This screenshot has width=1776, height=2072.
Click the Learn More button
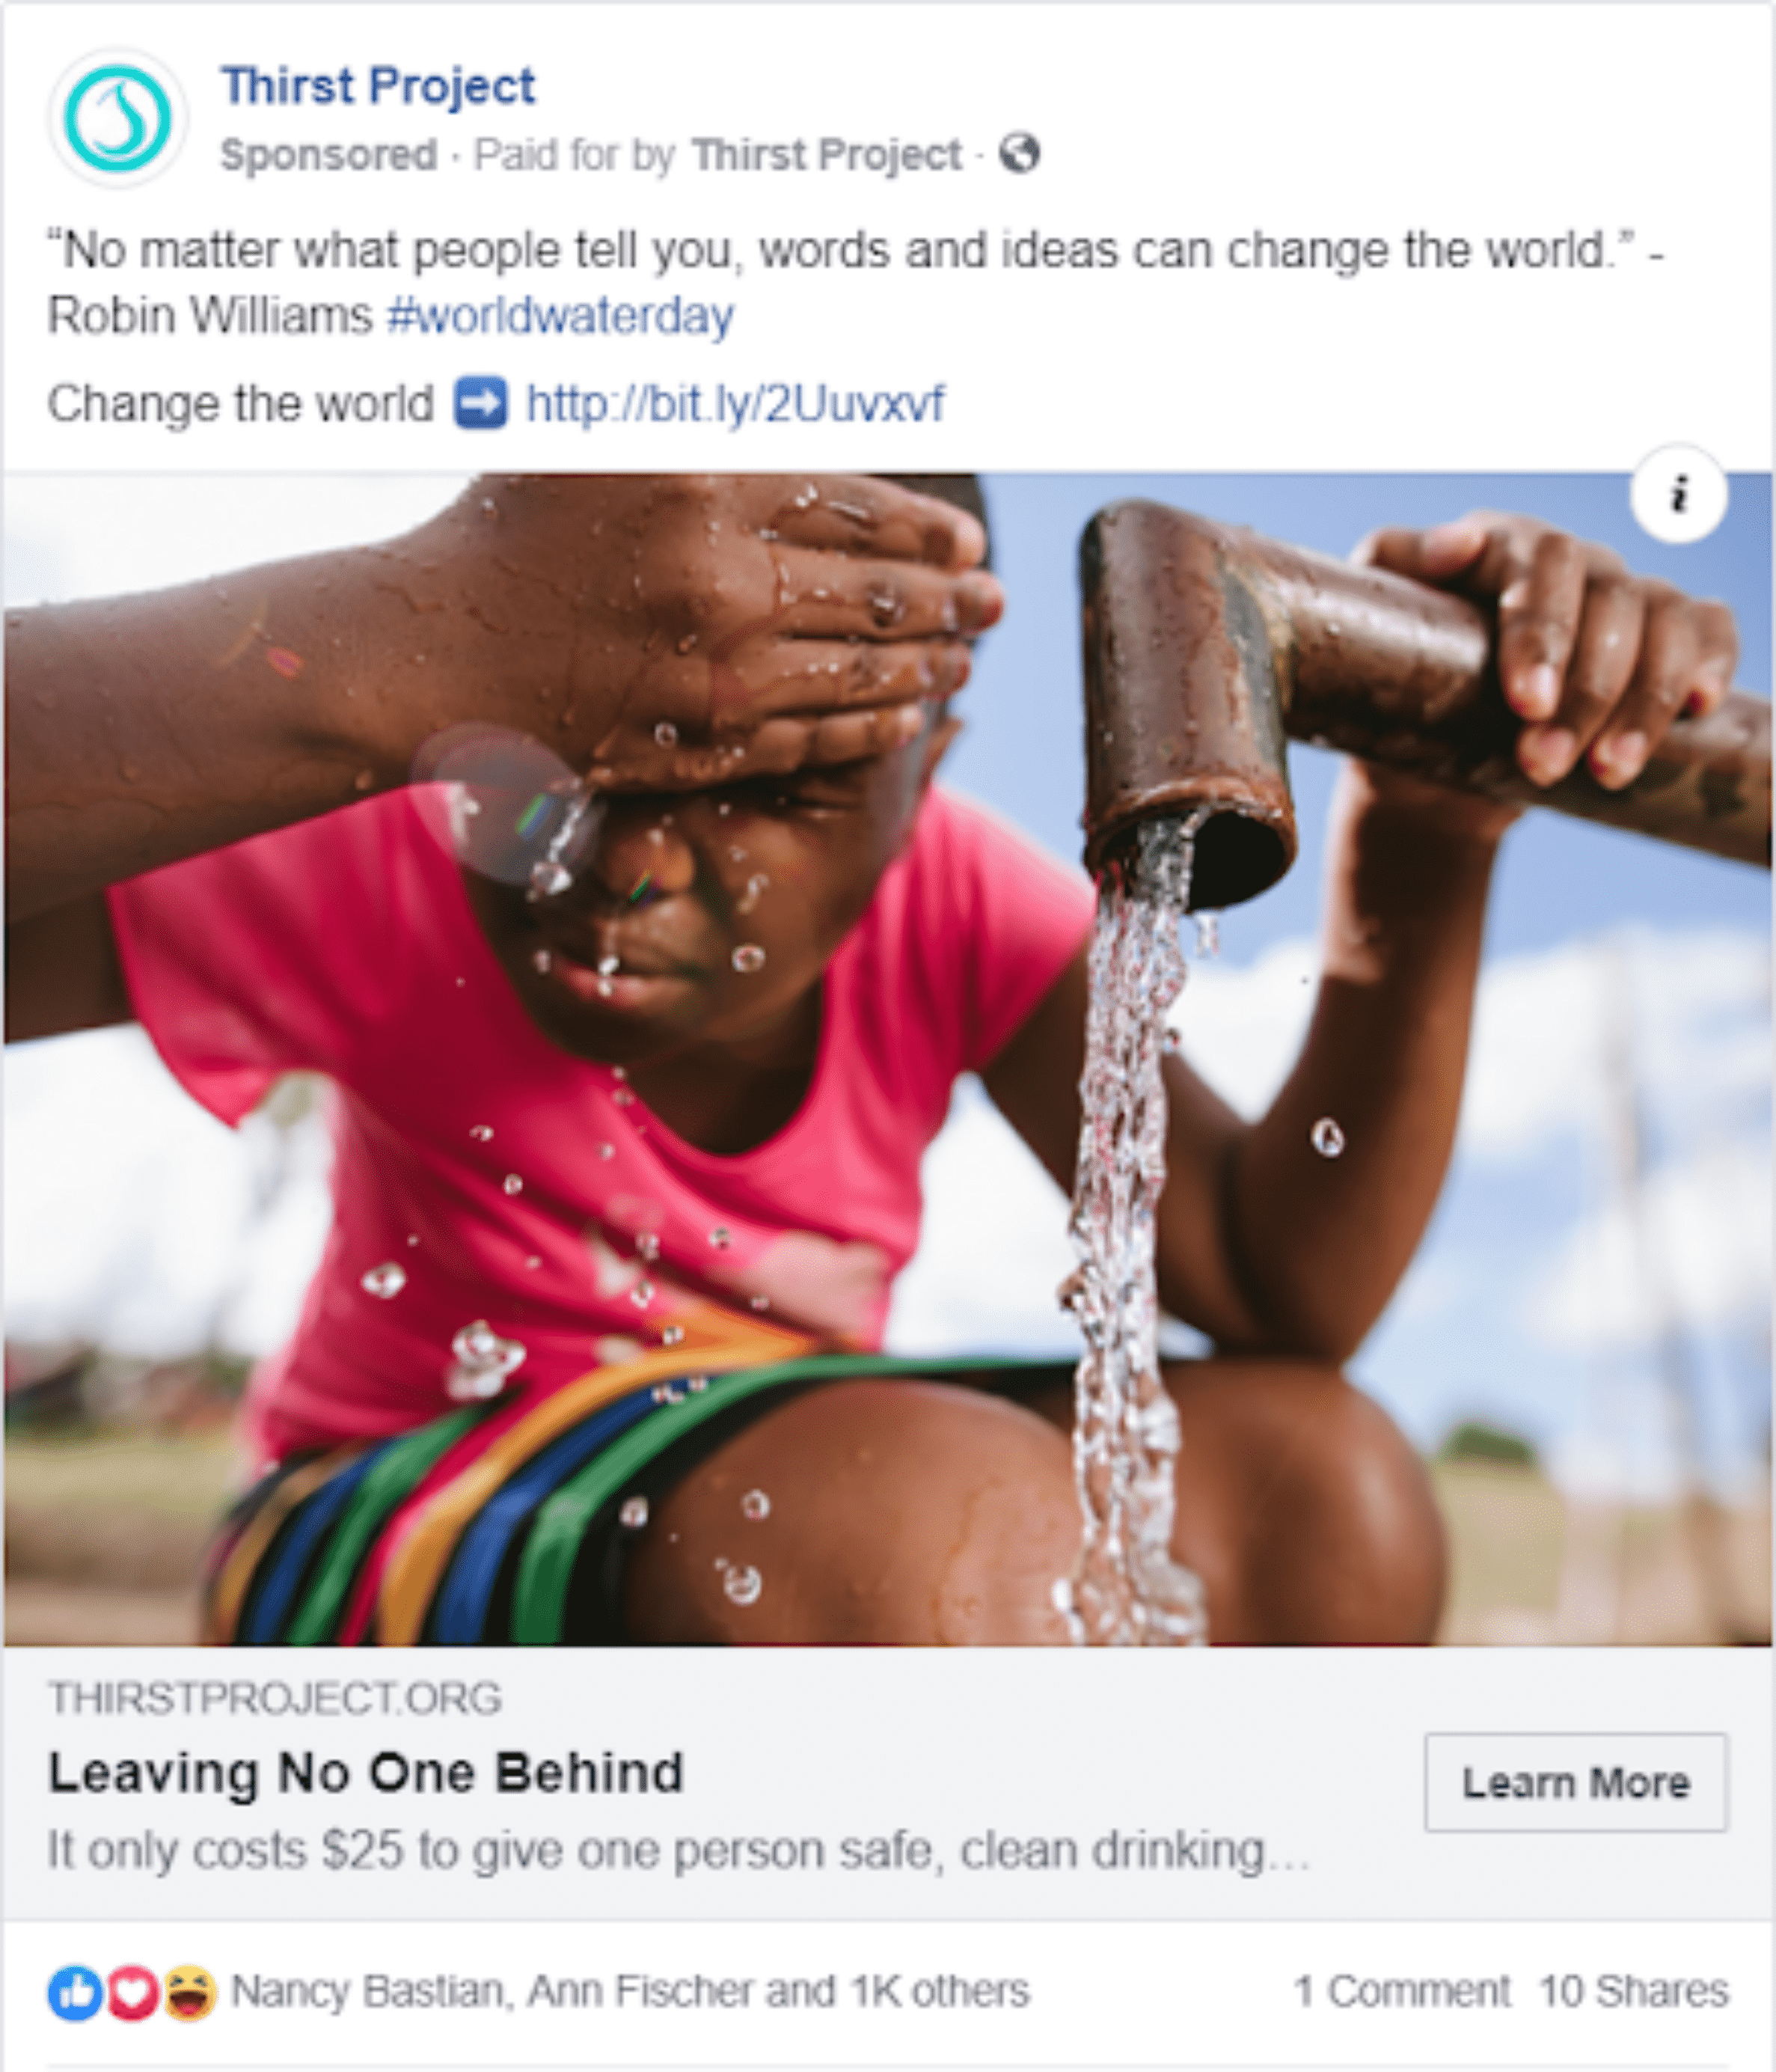click(x=1576, y=1782)
